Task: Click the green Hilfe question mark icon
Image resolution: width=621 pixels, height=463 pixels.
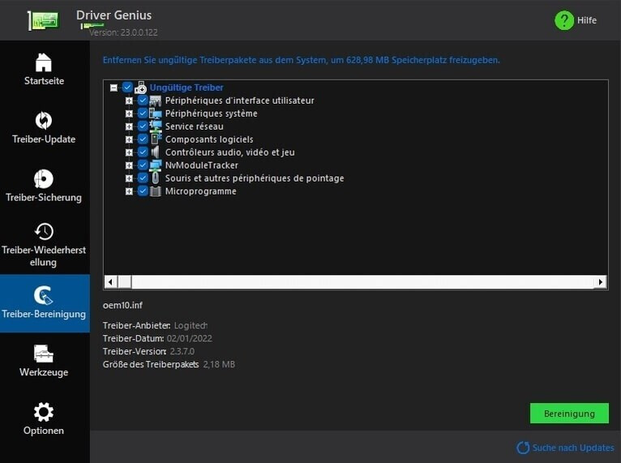Action: tap(564, 20)
